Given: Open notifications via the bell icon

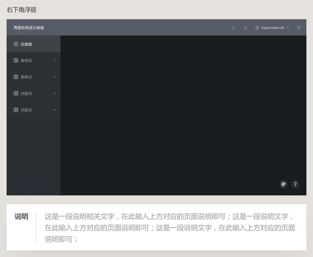Looking at the screenshot, I should 246,27.
